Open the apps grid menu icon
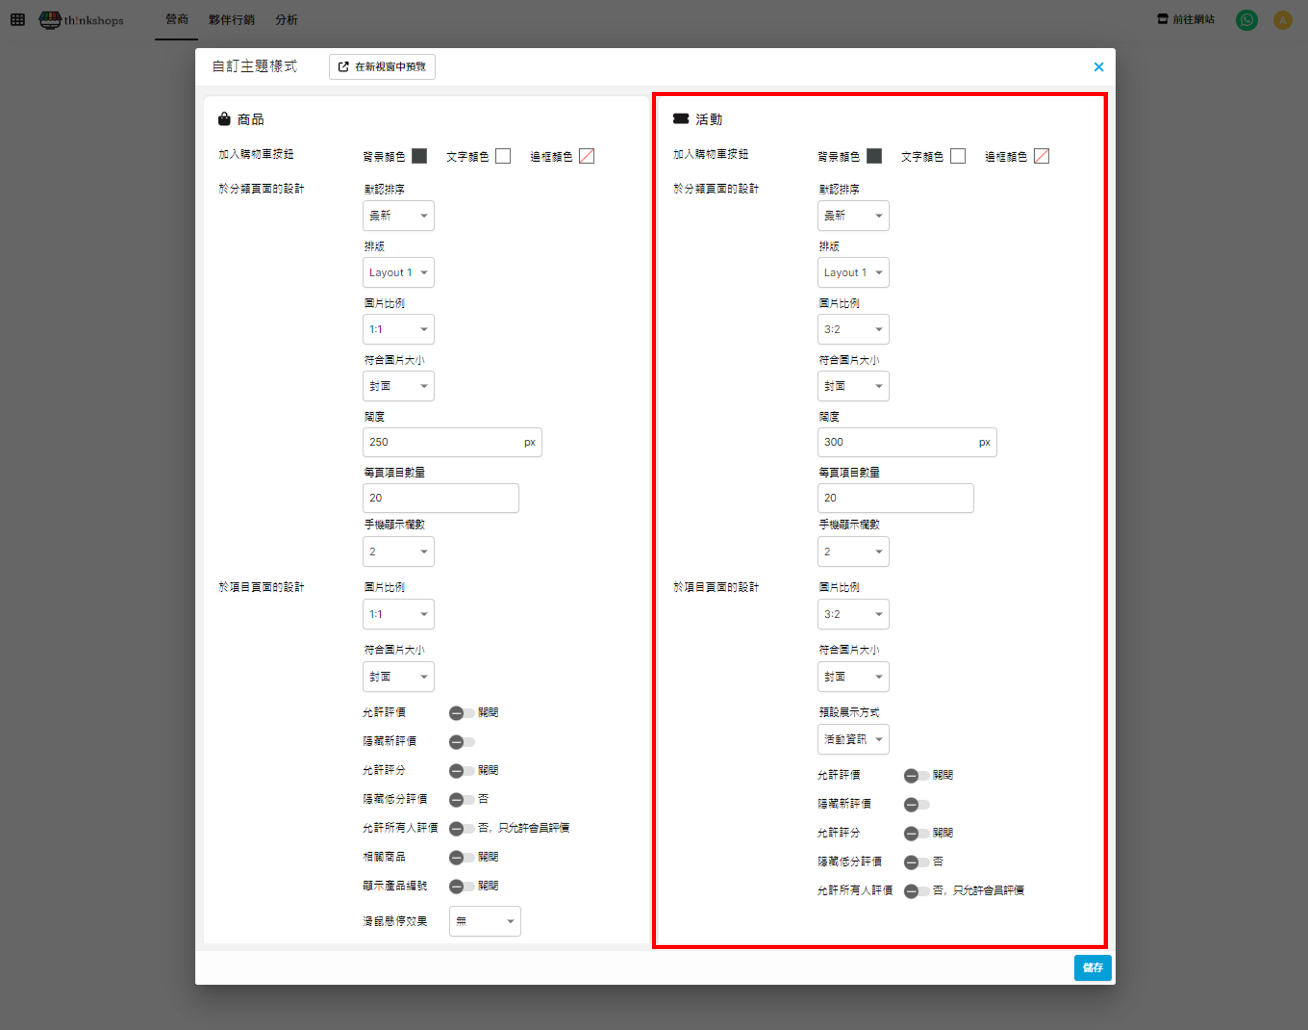The width and height of the screenshot is (1308, 1030). [18, 20]
